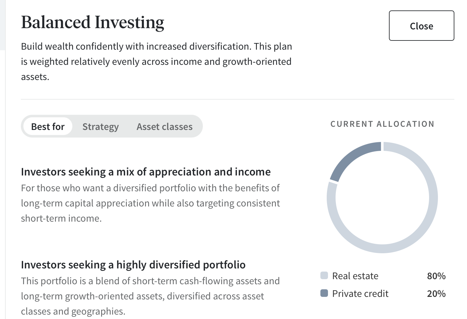Click the Private credit legend label
467x319 pixels.
(360, 294)
